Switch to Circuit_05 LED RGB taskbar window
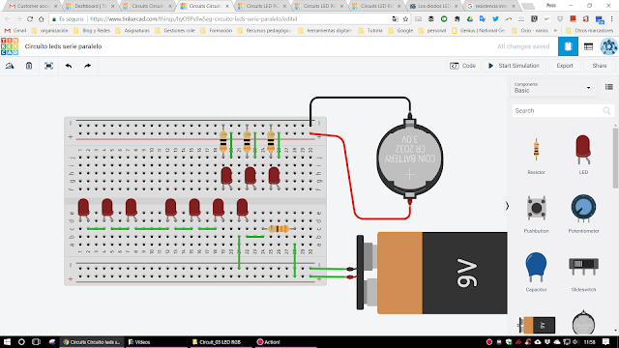The width and height of the screenshot is (619, 348). (221, 342)
